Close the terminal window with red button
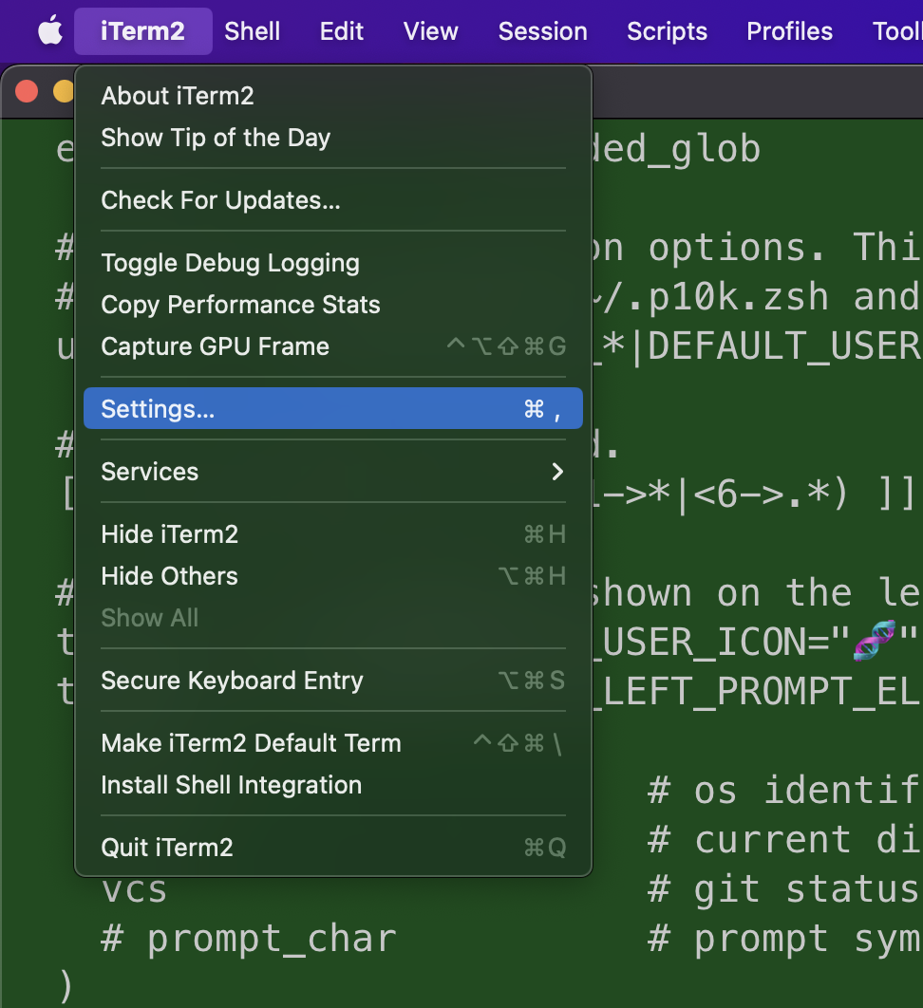Screen dimensions: 923x1008 pyautogui.click(x=27, y=90)
